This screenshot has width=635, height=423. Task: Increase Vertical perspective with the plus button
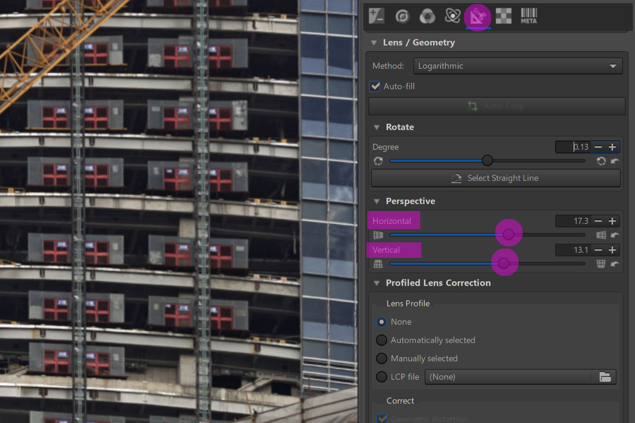click(612, 250)
